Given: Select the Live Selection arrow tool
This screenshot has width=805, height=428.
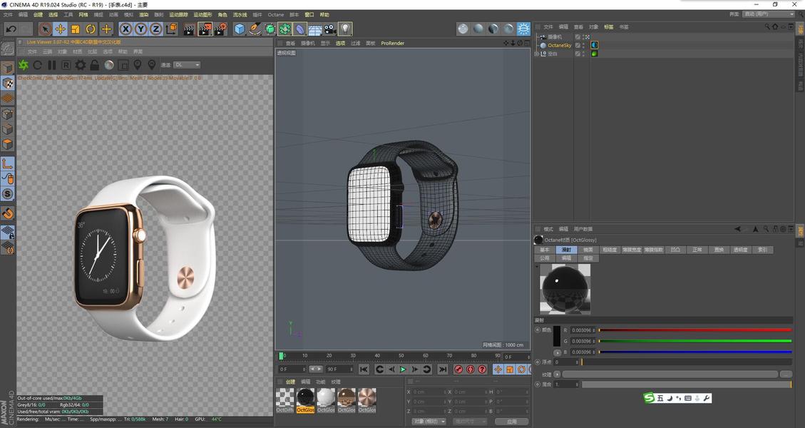Looking at the screenshot, I should point(45,29).
